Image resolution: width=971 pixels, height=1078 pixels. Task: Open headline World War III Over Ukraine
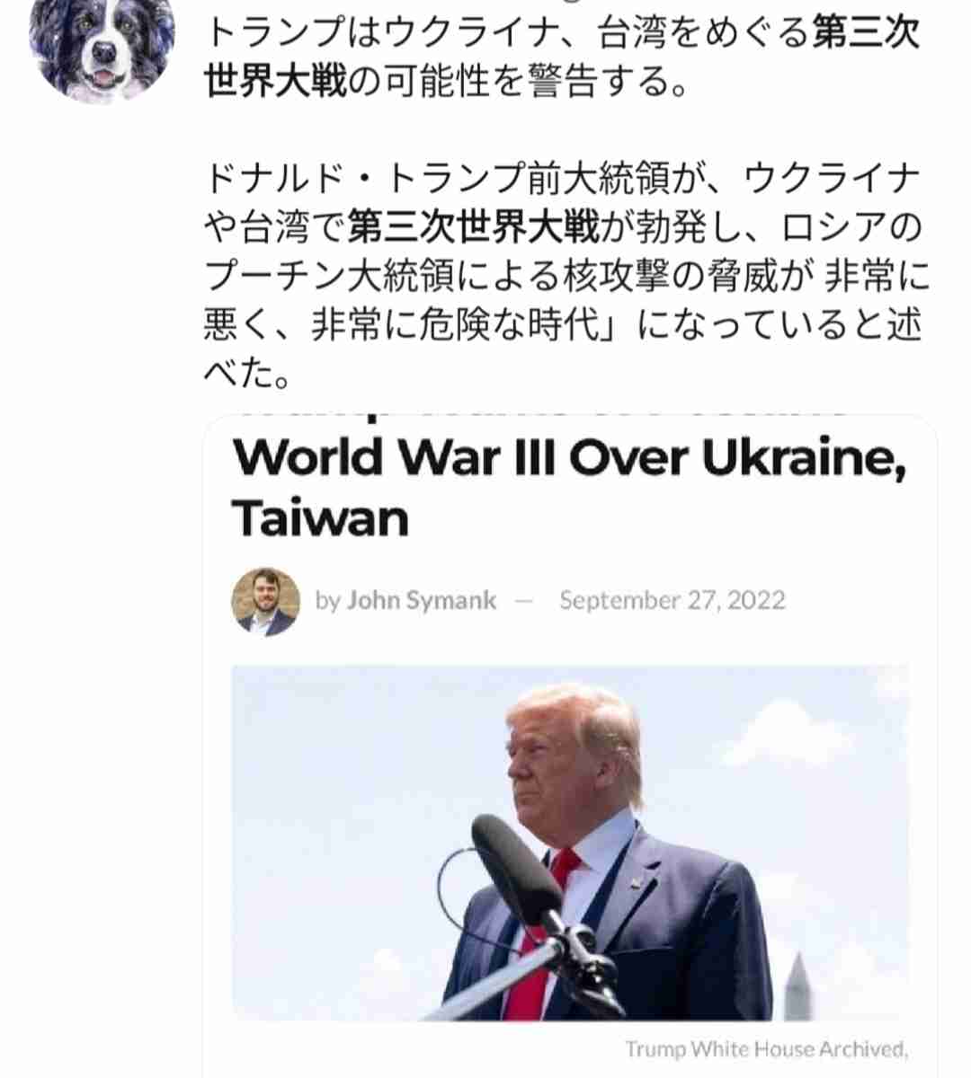569,458
